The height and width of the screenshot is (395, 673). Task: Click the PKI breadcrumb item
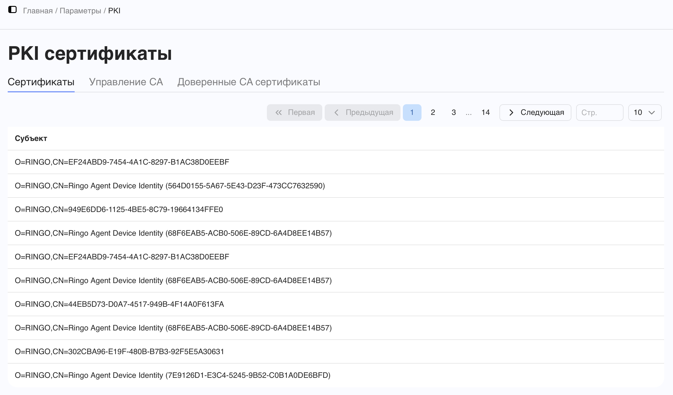[114, 11]
